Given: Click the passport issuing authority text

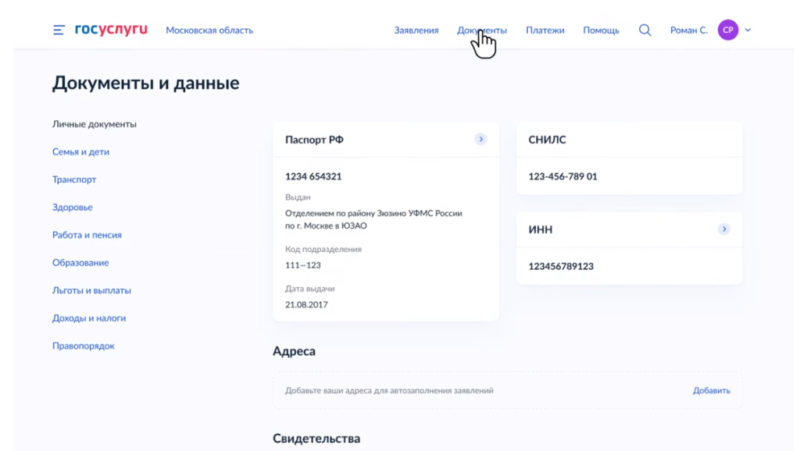Looking at the screenshot, I should click(373, 219).
